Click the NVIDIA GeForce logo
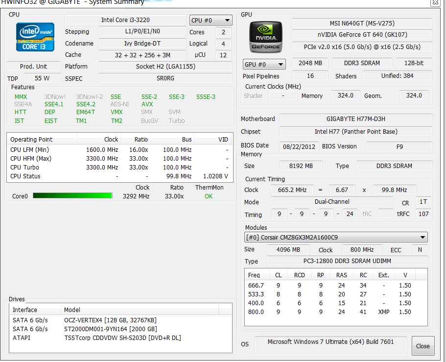This screenshot has width=446, height=362. click(x=265, y=37)
